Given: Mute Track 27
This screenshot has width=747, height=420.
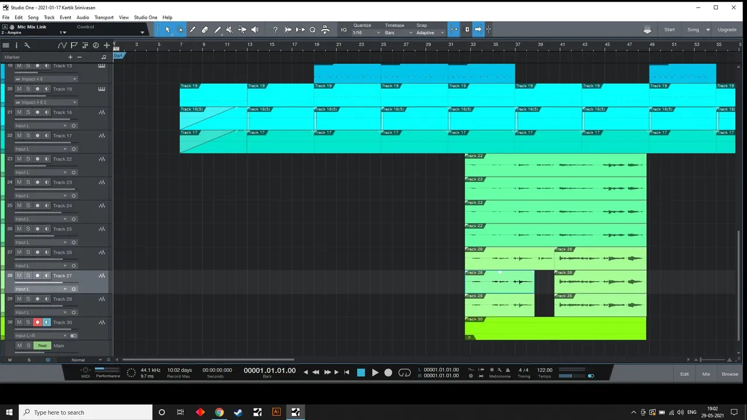Looking at the screenshot, I should pyautogui.click(x=19, y=275).
